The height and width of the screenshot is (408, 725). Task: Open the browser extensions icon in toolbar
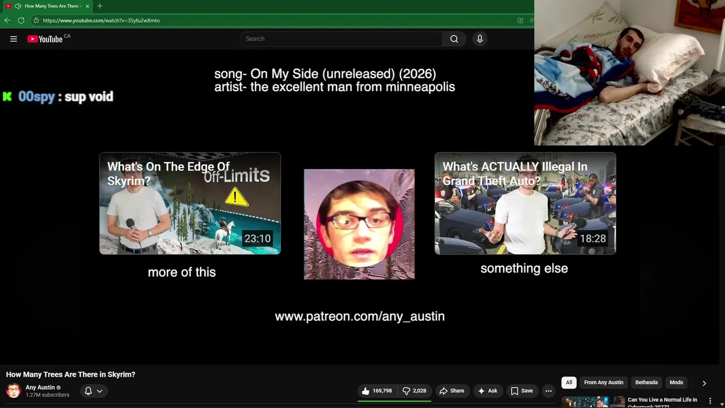pos(520,20)
